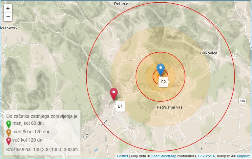The width and height of the screenshot is (252, 159).
Task: Click the 416 road number sign
Action: point(242,101)
